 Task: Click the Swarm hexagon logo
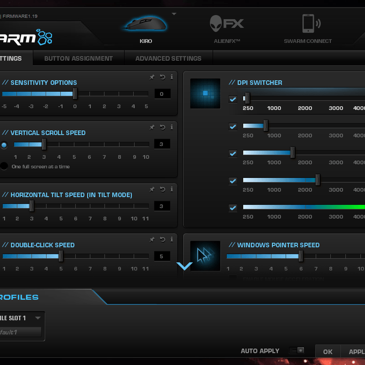click(x=45, y=37)
